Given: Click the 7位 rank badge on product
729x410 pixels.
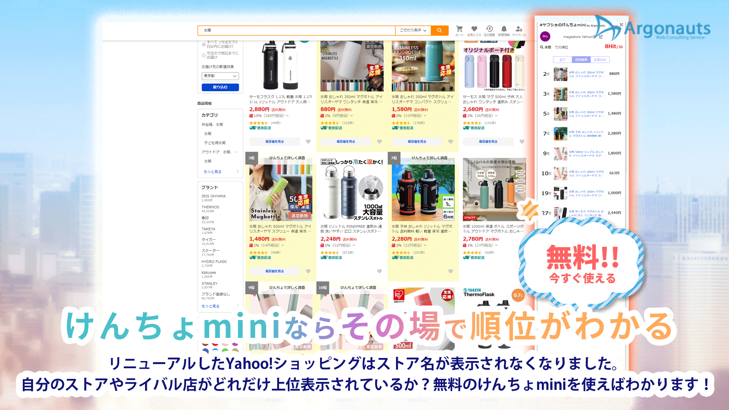Looking at the screenshot, I should [x=394, y=158].
